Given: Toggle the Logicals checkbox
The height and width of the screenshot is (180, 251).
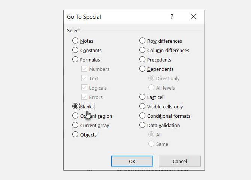Looking at the screenshot, I should (x=84, y=88).
